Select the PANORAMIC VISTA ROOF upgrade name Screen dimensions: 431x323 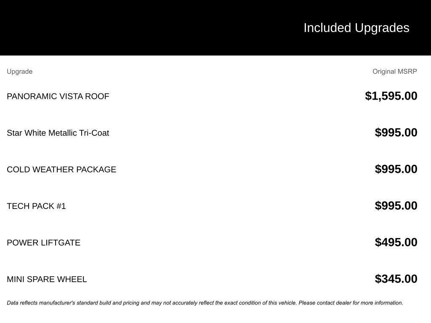coord(58,96)
